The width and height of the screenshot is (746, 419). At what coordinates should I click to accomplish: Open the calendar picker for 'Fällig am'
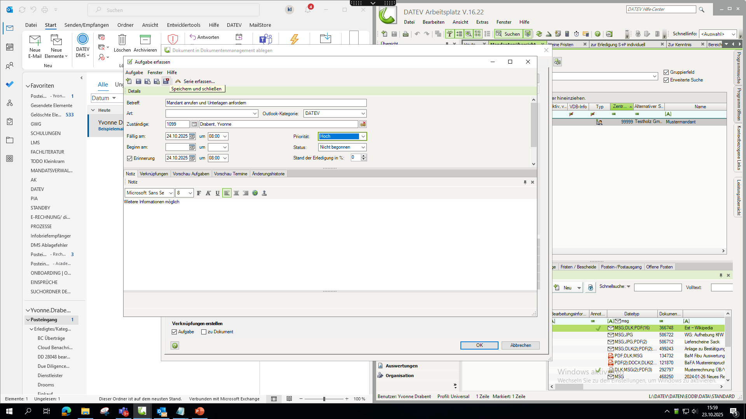pyautogui.click(x=192, y=137)
